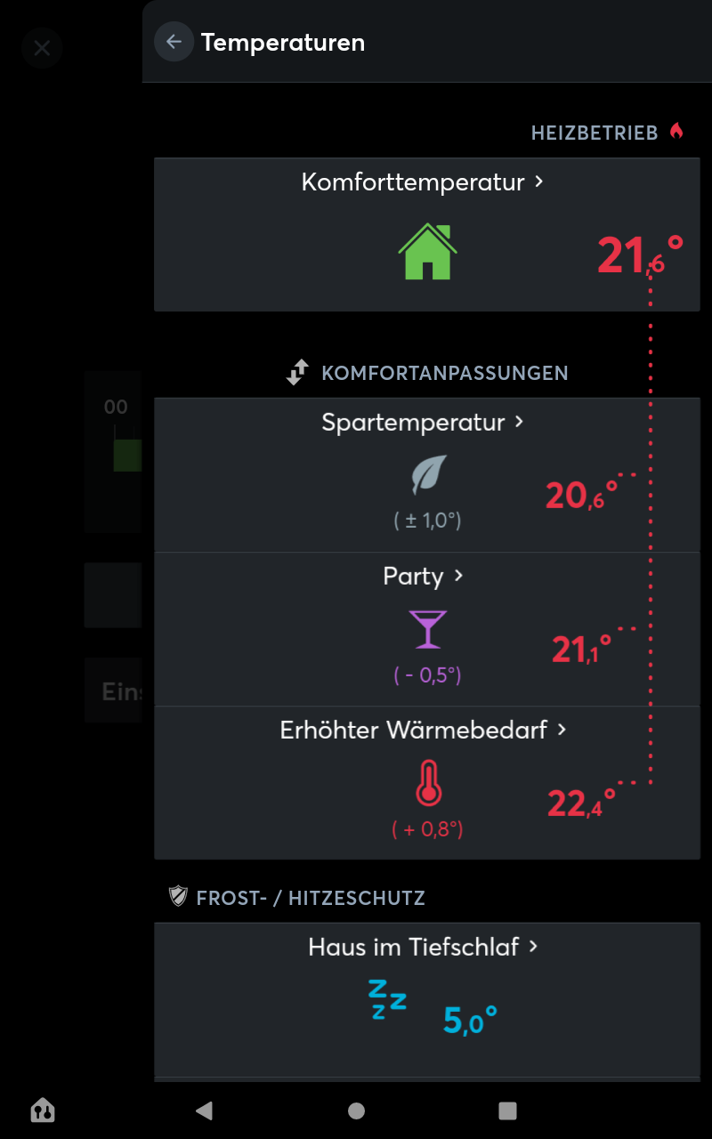Open Haus im Tiefschlaf settings
Screen dimensions: 712x1139
coord(533,947)
